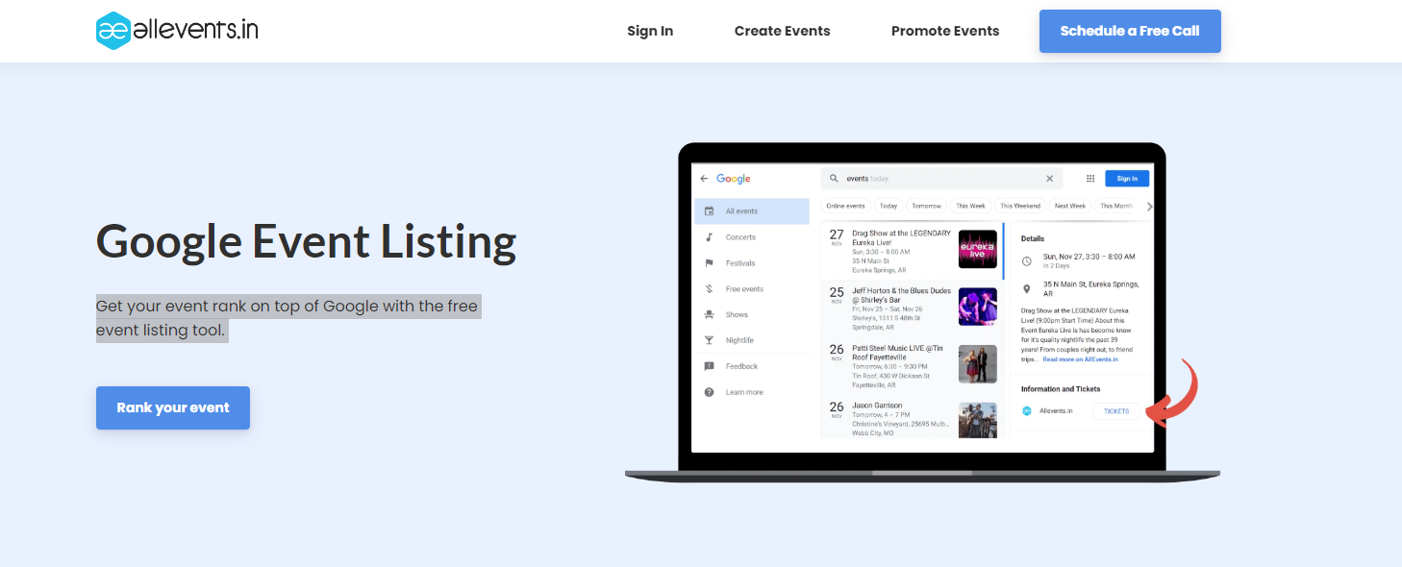Open Drag Show at Eureka Live event

tap(911, 251)
